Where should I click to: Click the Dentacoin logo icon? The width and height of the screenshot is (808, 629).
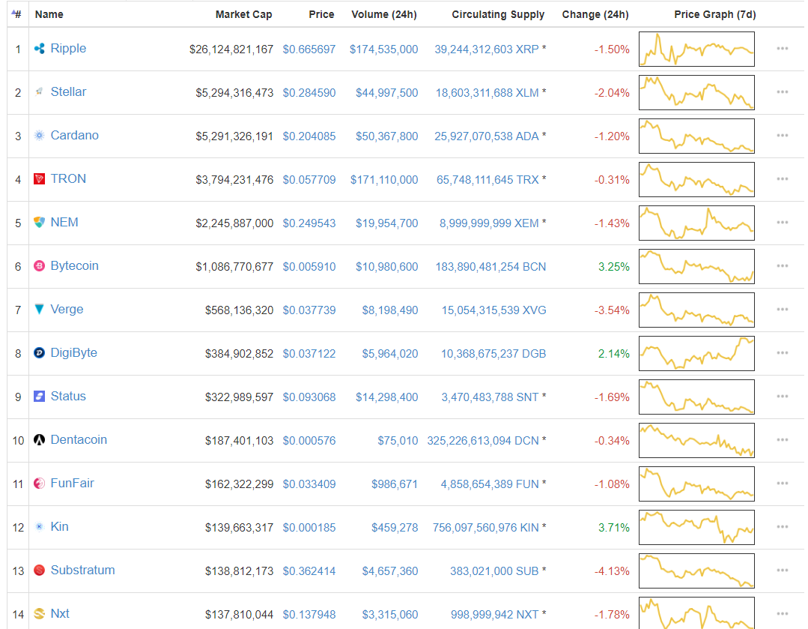(39, 439)
